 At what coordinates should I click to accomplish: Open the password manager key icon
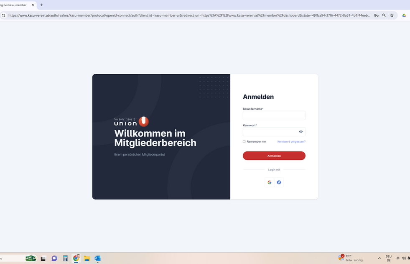[x=376, y=15]
